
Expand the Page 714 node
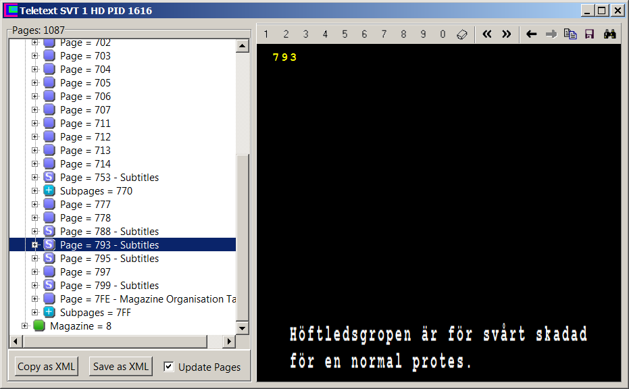click(x=35, y=163)
